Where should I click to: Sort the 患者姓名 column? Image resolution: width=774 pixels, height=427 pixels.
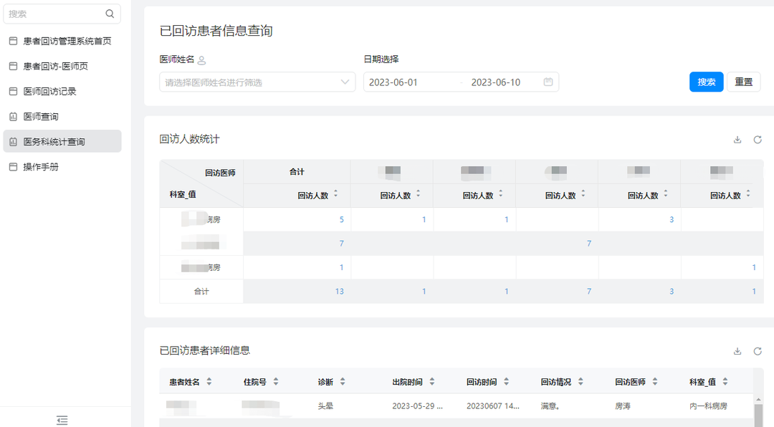pyautogui.click(x=209, y=382)
